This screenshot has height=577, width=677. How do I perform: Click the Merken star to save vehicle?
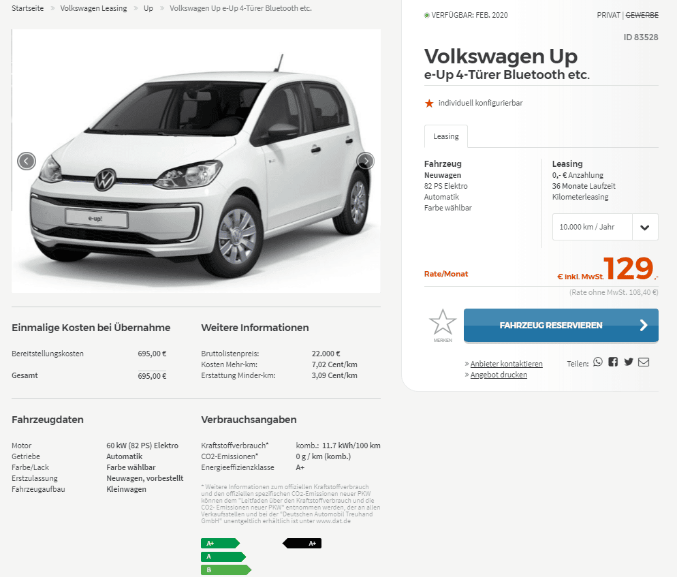(x=443, y=322)
